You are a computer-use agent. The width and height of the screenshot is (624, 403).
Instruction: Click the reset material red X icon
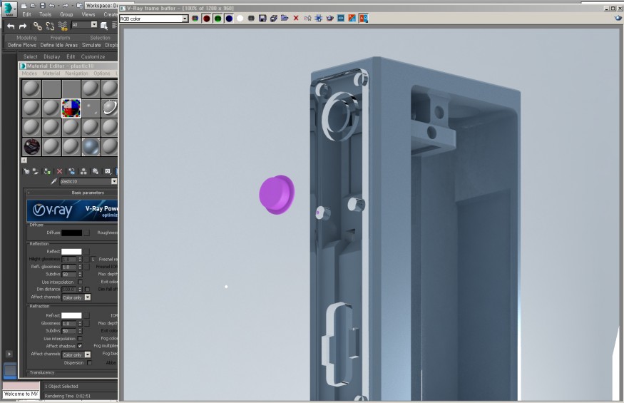[59, 171]
